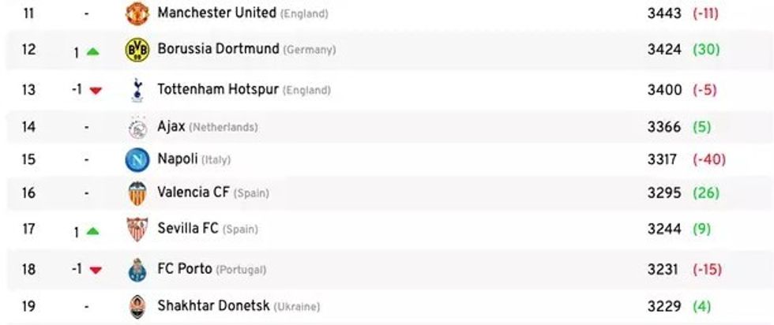Click FC Porto's red down arrow

[x=96, y=270]
